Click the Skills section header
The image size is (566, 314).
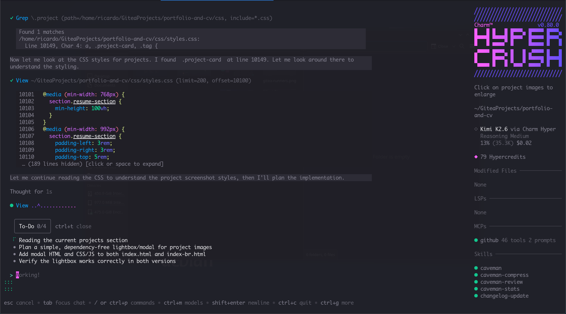click(x=483, y=254)
